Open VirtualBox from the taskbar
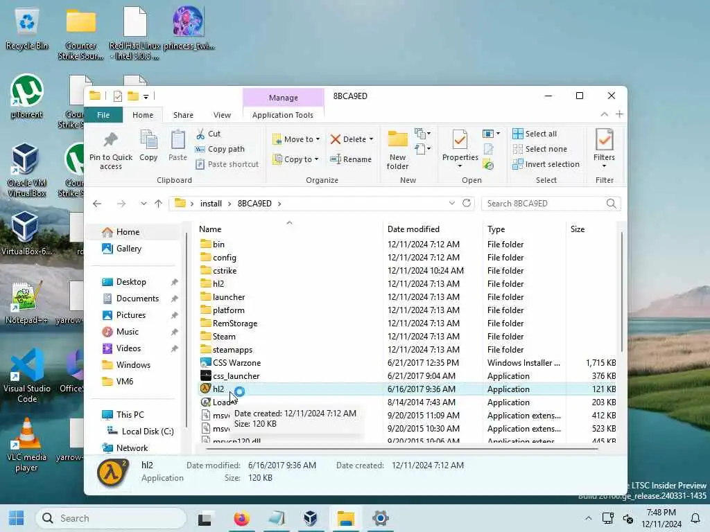Viewport: 710px width, 532px height. pyautogui.click(x=311, y=518)
